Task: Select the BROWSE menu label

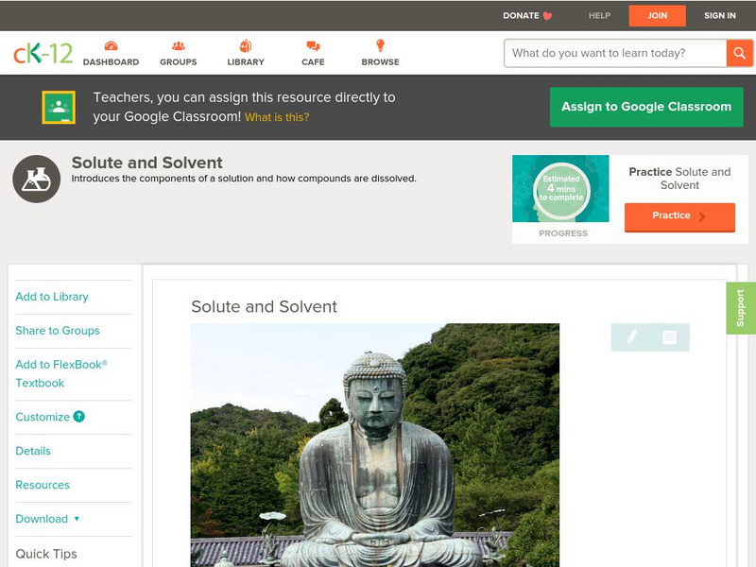Action: pyautogui.click(x=381, y=62)
